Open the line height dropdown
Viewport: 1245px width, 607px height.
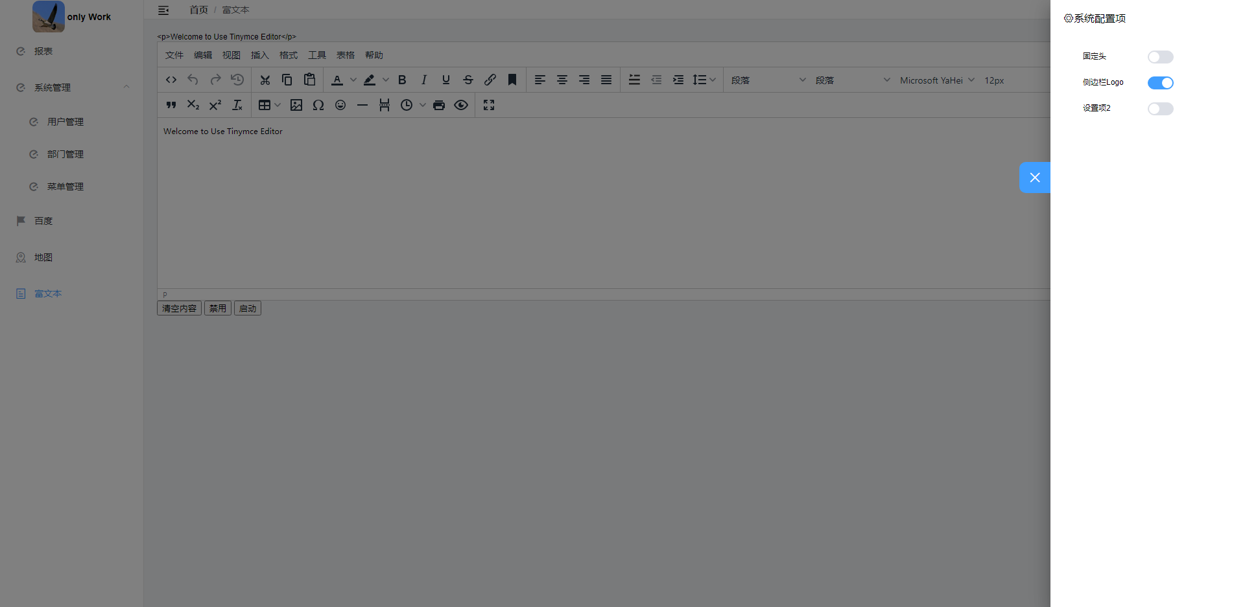[704, 80]
